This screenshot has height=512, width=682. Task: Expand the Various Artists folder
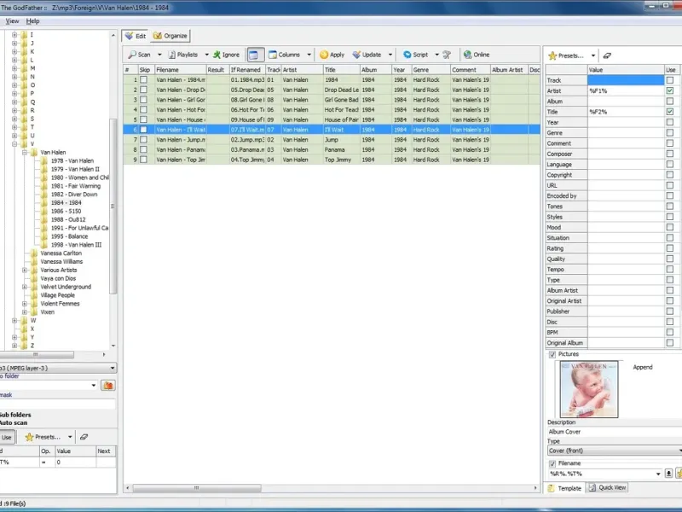(25, 271)
